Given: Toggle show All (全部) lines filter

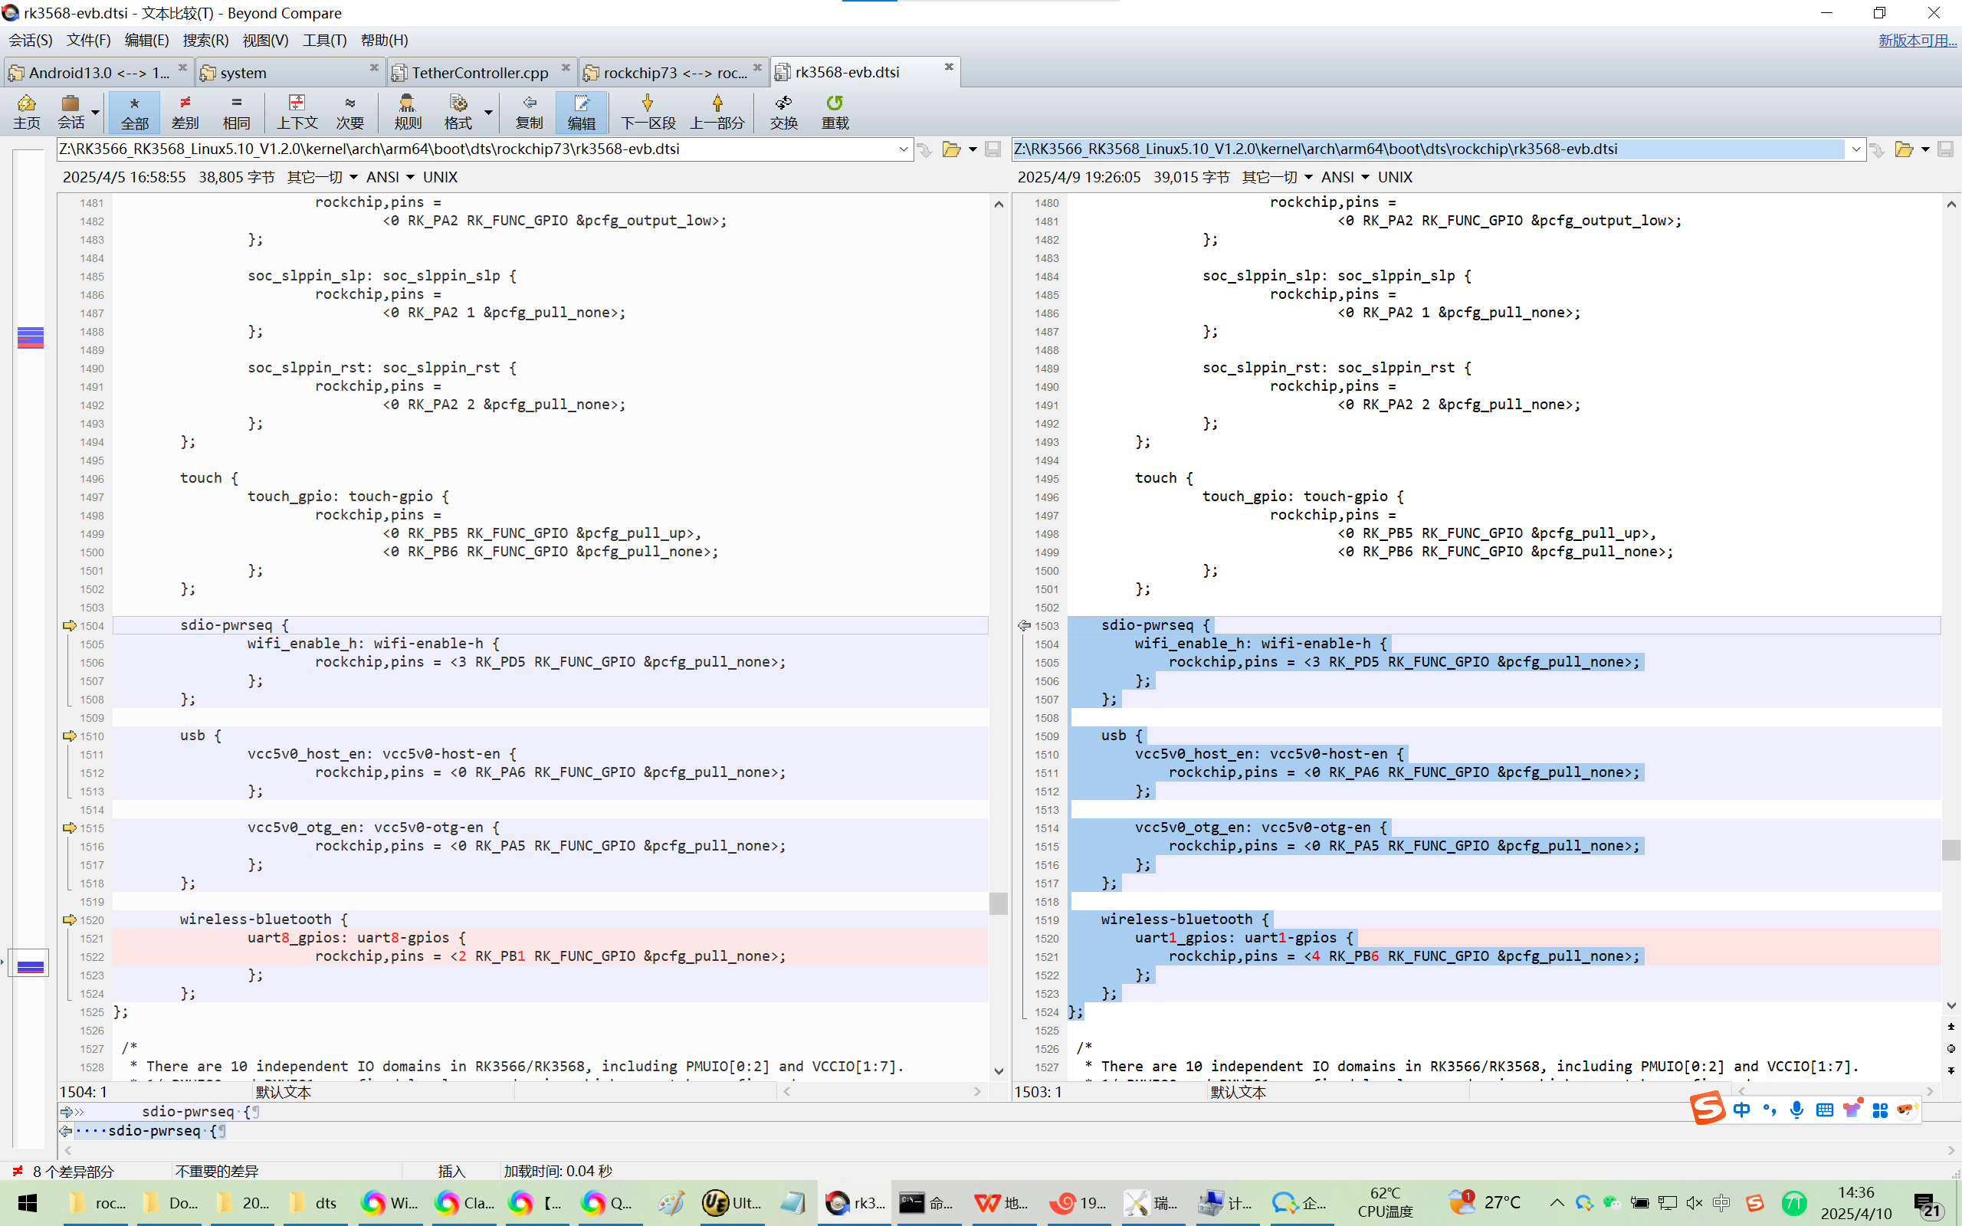Looking at the screenshot, I should (135, 111).
